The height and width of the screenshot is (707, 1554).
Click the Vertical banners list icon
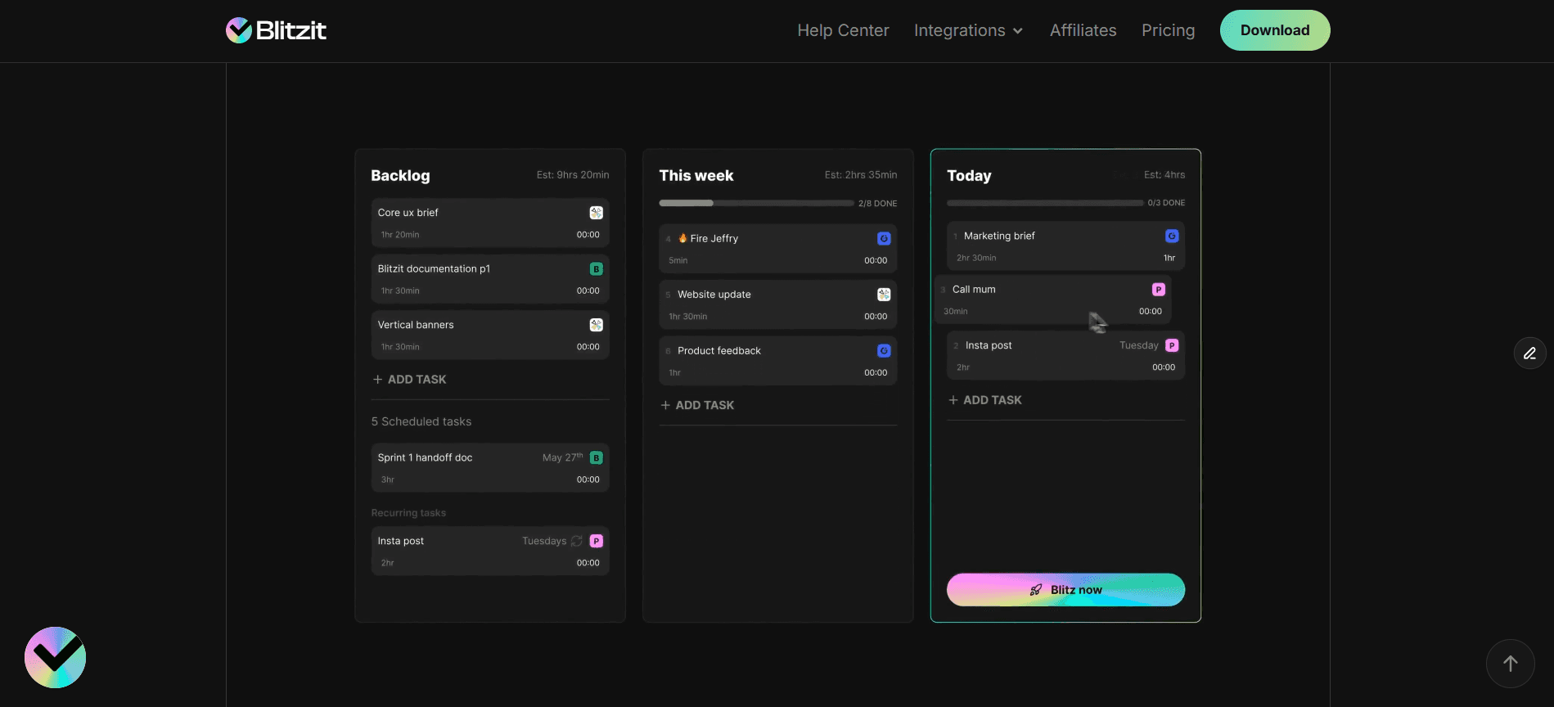tap(597, 325)
